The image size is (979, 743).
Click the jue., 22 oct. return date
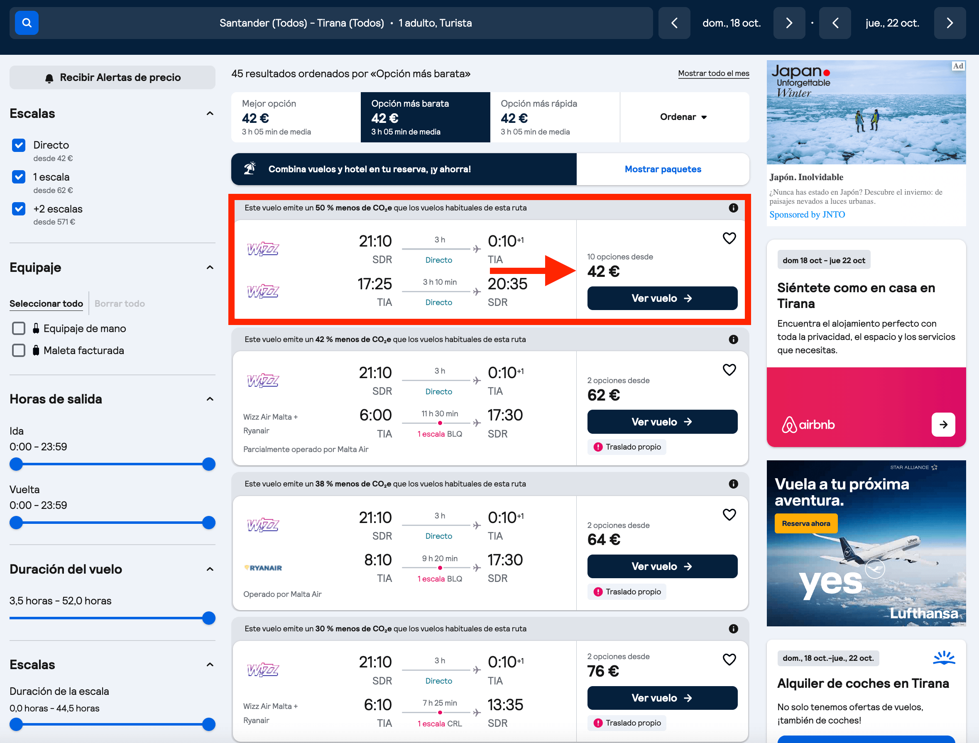[x=892, y=23]
